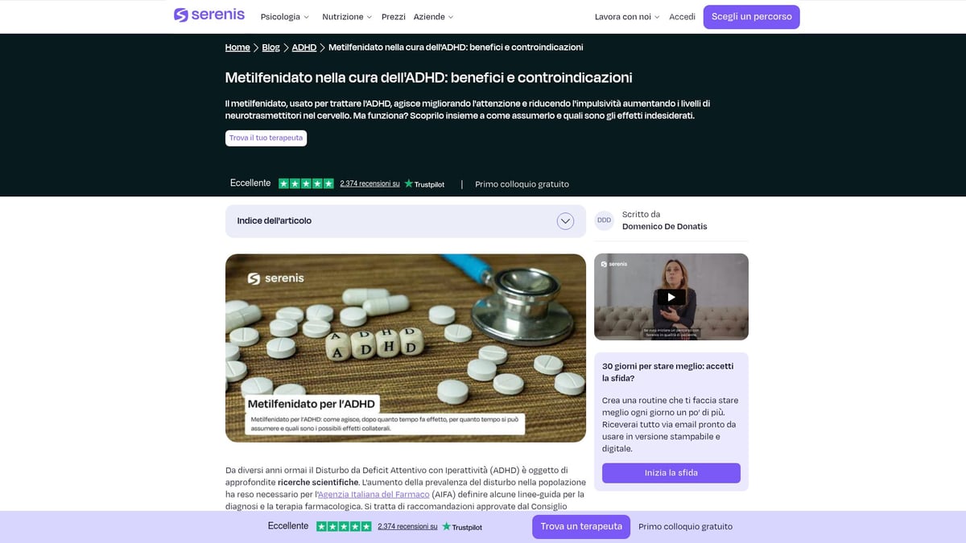The width and height of the screenshot is (966, 543).
Task: Open the ADHD article header image
Action: pos(406,348)
